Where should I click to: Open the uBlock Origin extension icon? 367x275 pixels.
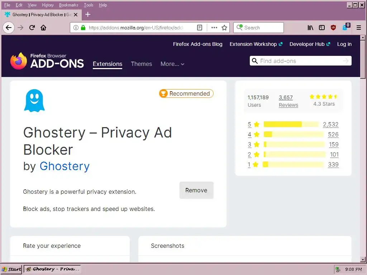pyautogui.click(x=333, y=28)
